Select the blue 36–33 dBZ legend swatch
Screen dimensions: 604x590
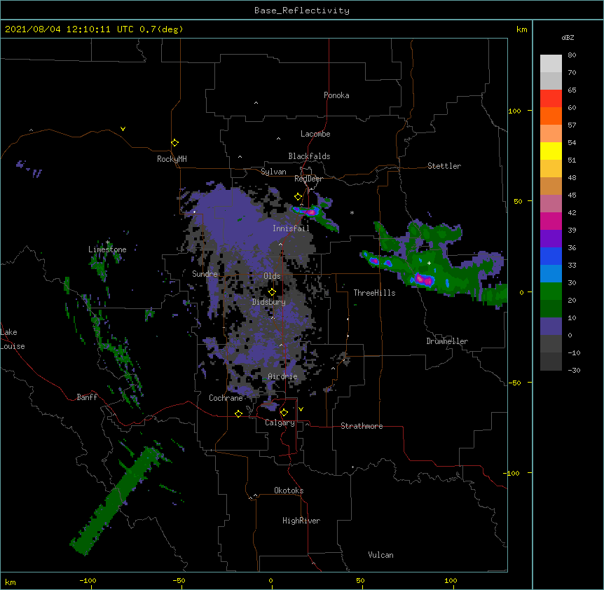click(551, 256)
